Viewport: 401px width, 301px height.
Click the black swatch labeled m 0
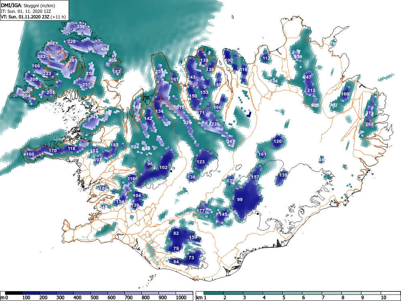14,293
